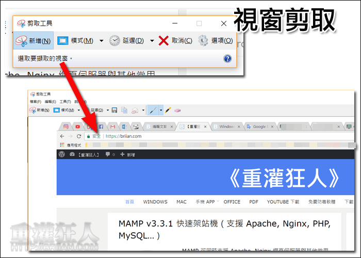Select the yellow highlighter tool
The width and height of the screenshot is (361, 258).
(168, 110)
